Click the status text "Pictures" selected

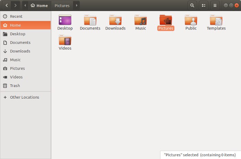[x=181, y=155]
